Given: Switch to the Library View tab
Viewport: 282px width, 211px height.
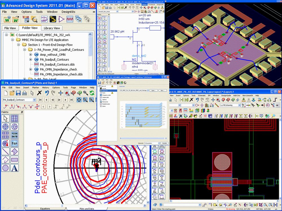Looking at the screenshot, I should pyautogui.click(x=52, y=28).
